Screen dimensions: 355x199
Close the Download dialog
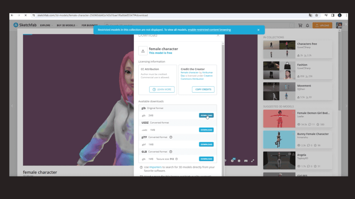[x=218, y=35]
